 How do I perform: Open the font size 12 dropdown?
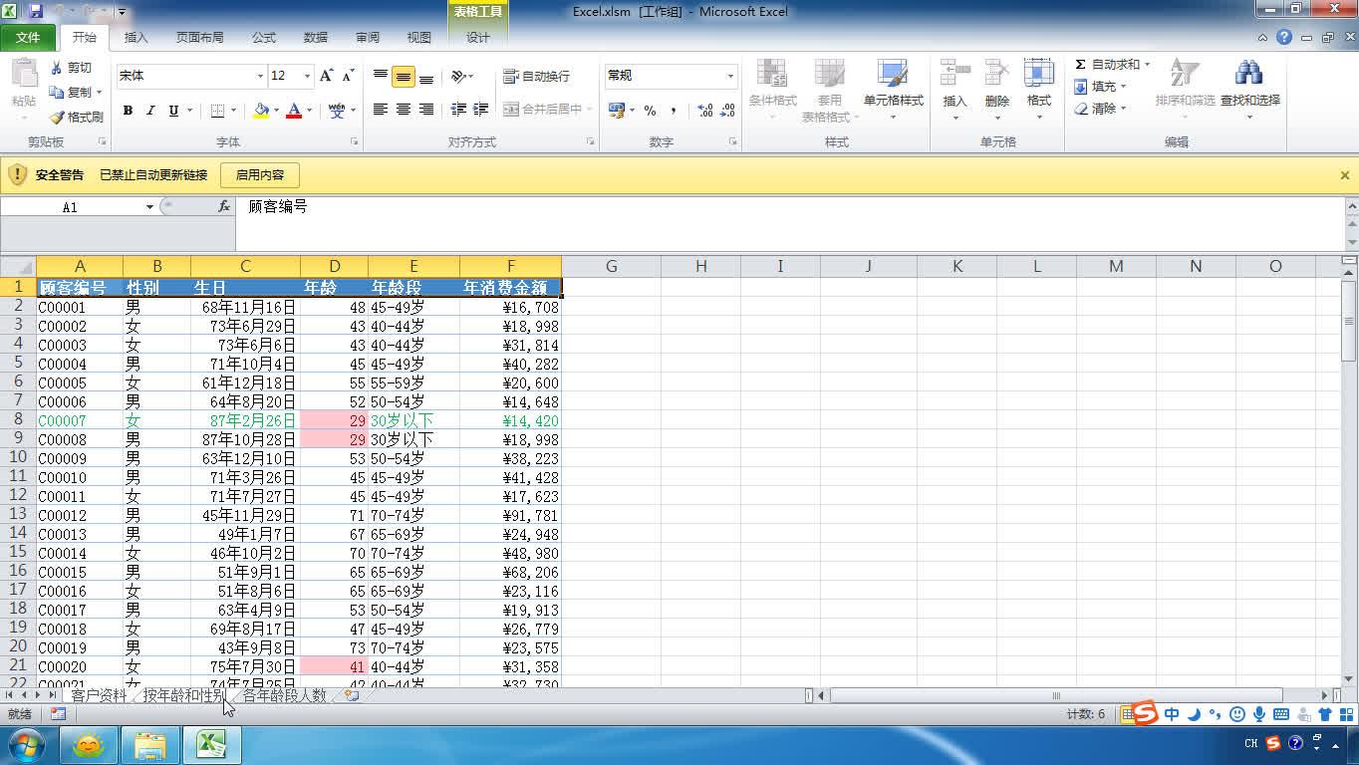click(307, 76)
